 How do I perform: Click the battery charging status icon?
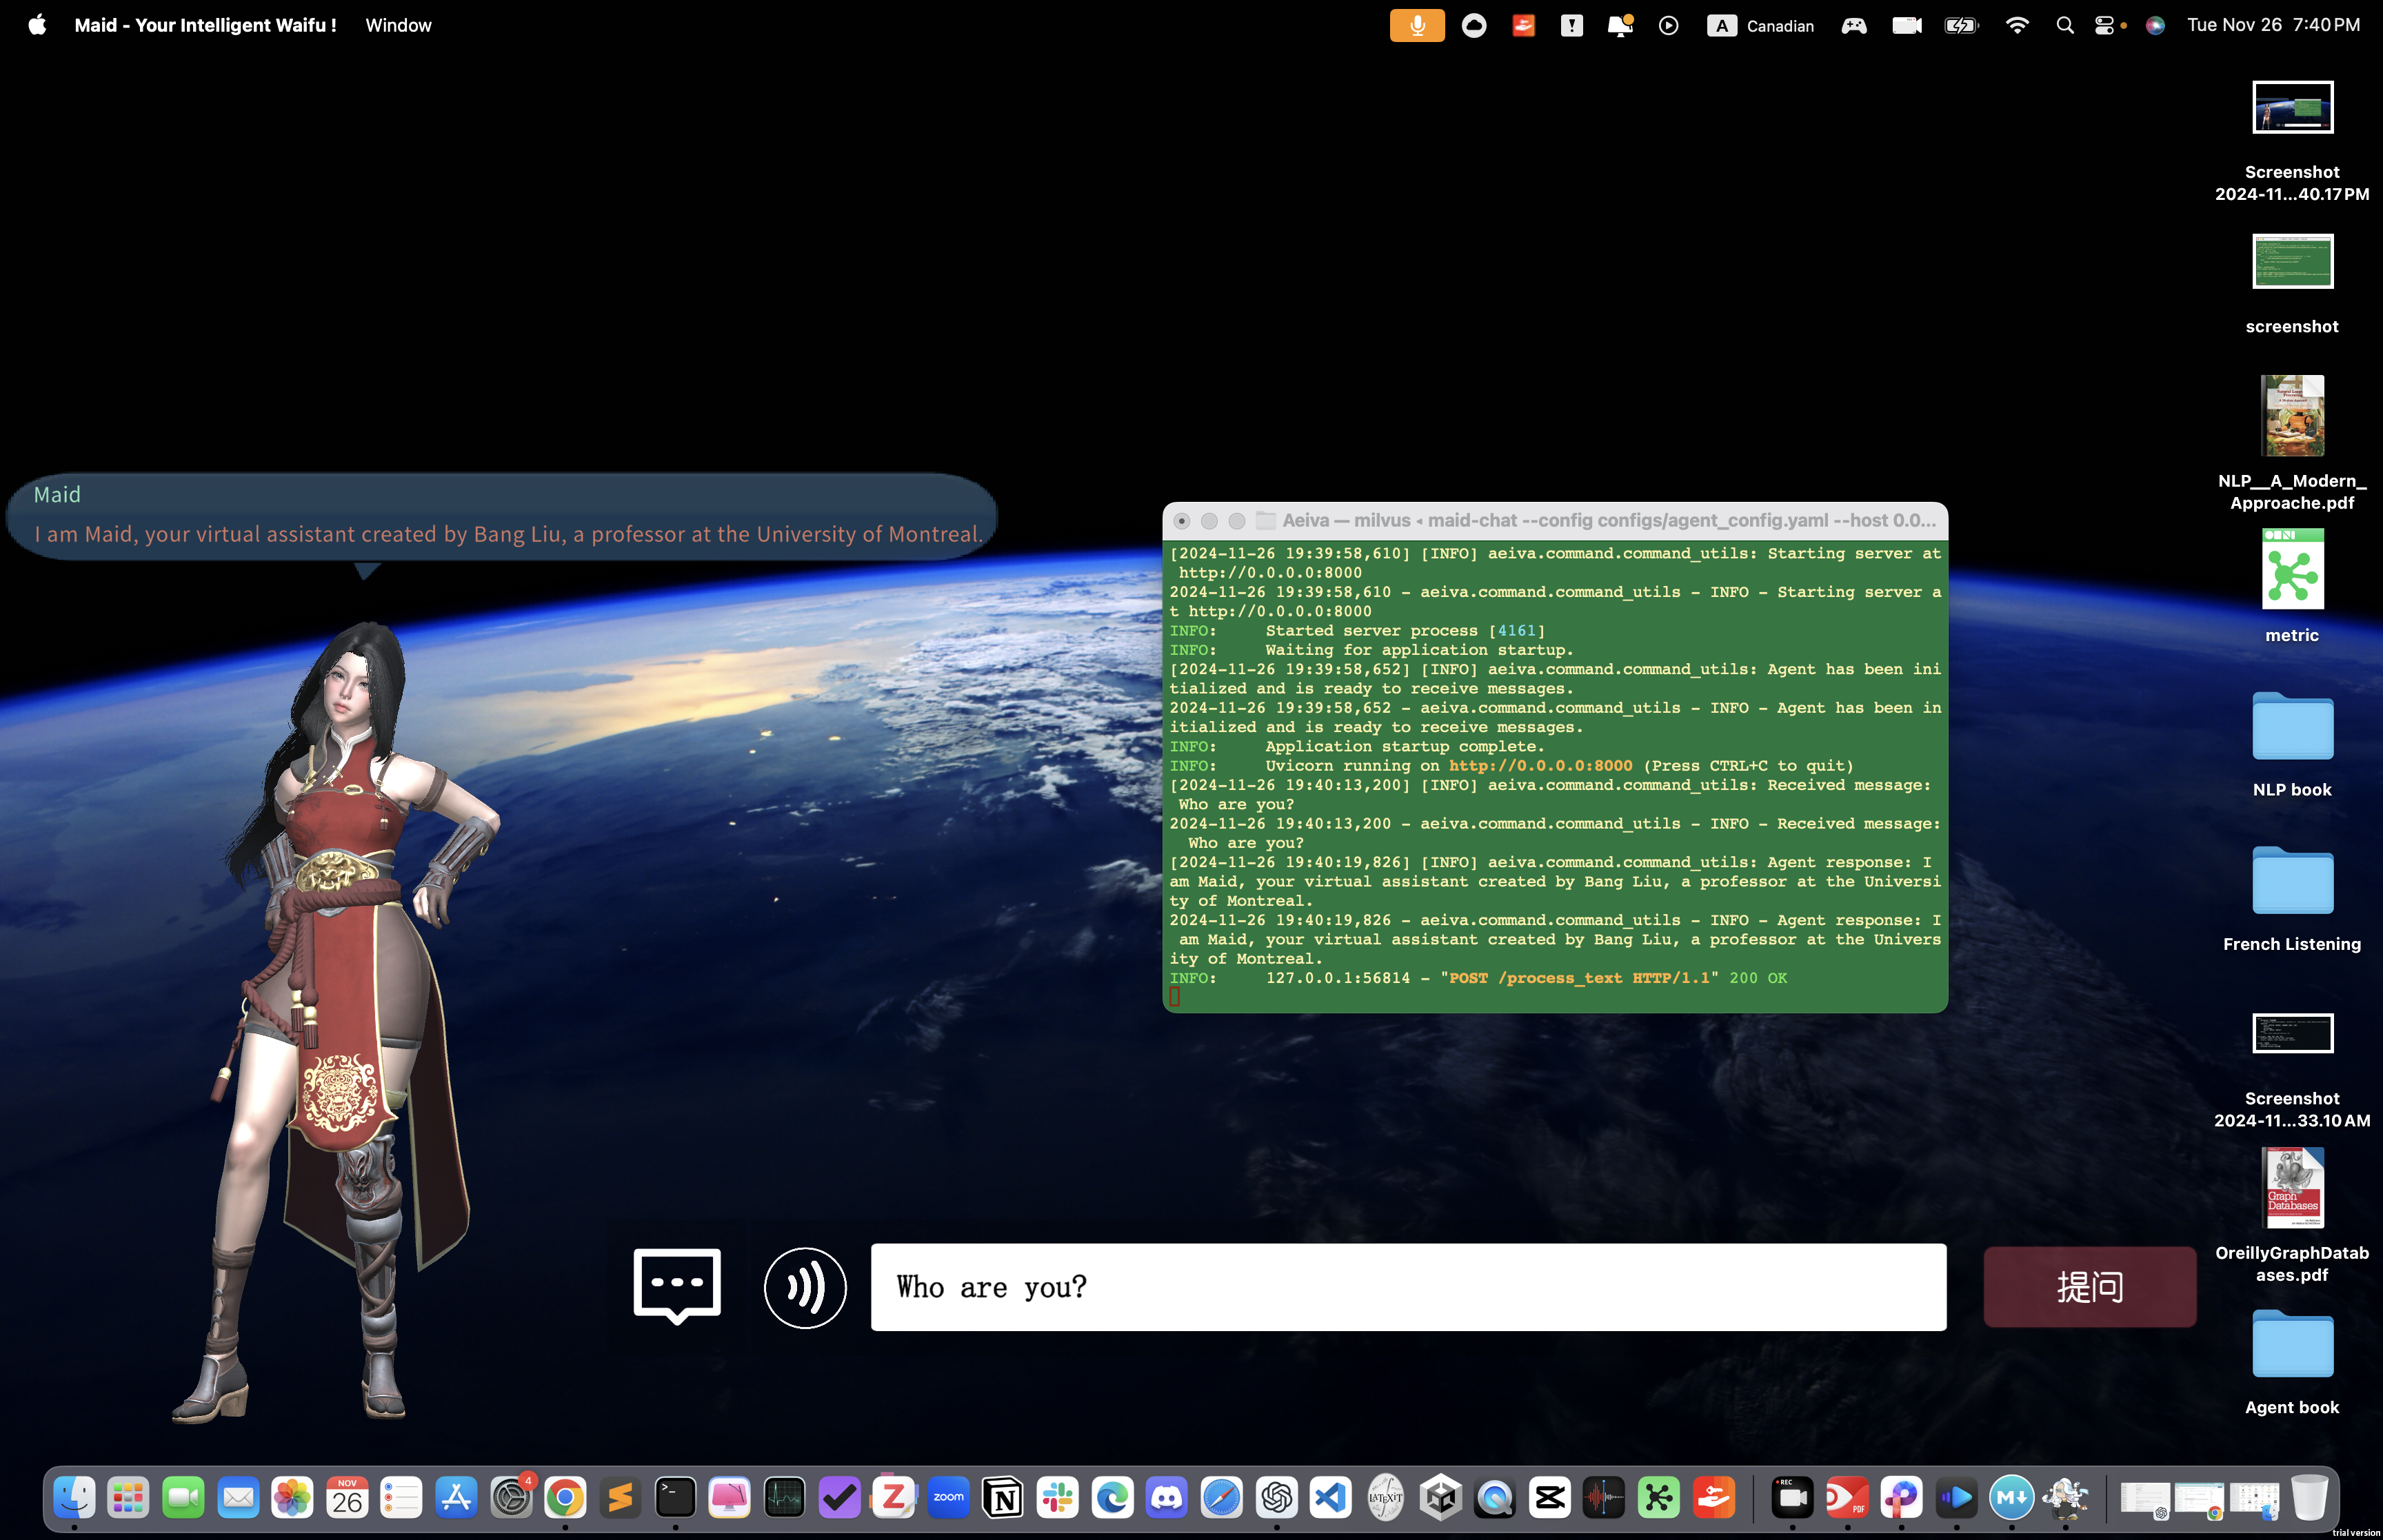tap(1961, 25)
